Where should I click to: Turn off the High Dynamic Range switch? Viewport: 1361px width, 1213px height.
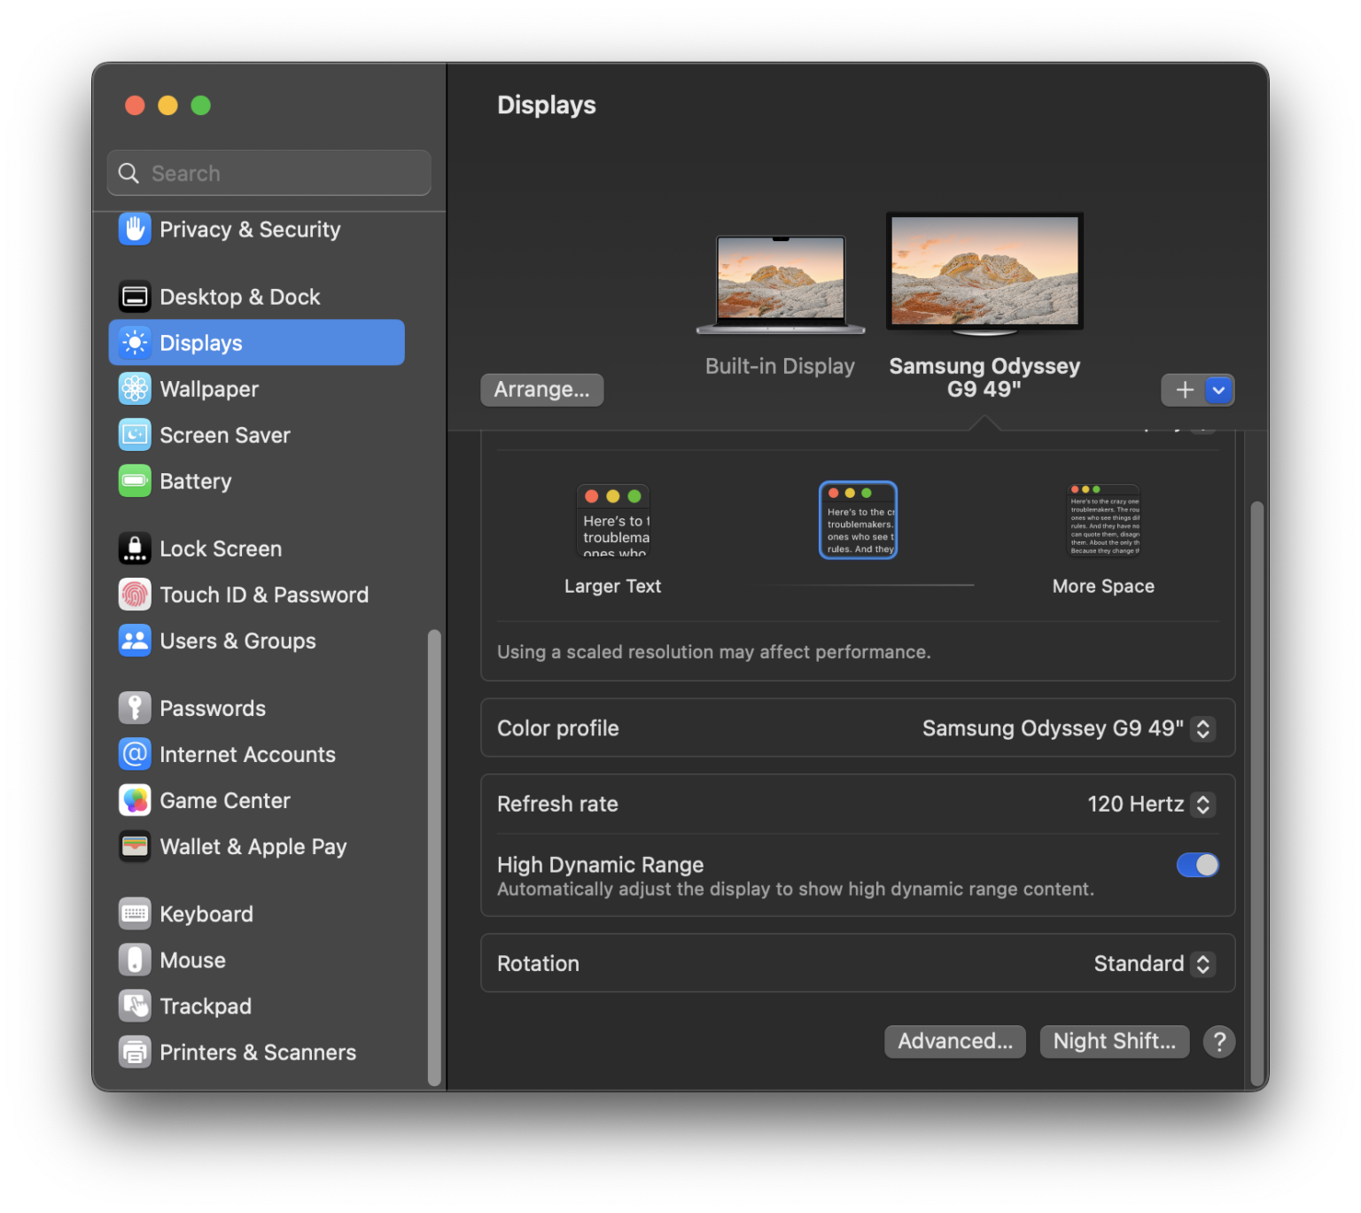click(x=1197, y=865)
